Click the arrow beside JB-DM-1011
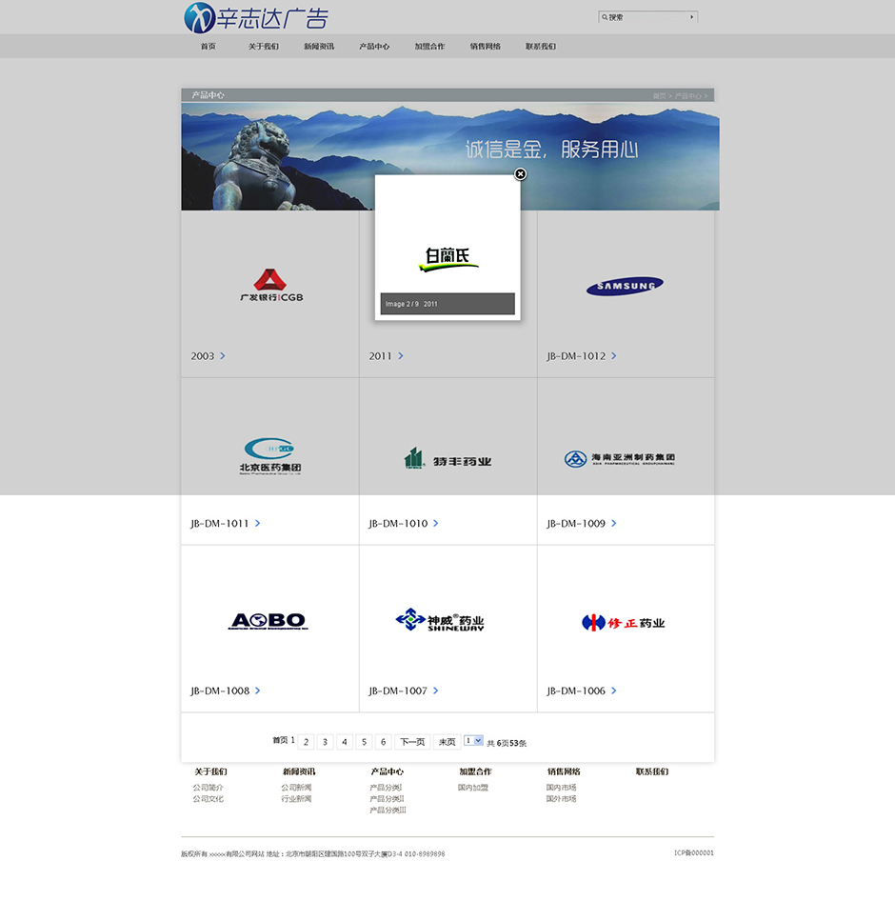 (257, 523)
